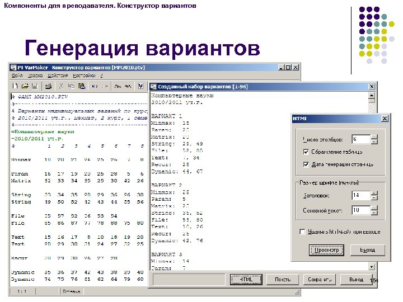Click the Сохранить button in variants window
This screenshot has height=302, width=403.
[320, 280]
